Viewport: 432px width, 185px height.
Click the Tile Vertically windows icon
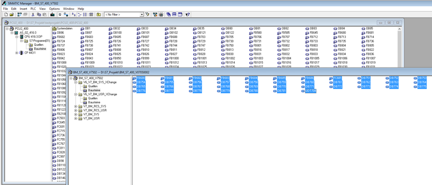(x=180, y=14)
